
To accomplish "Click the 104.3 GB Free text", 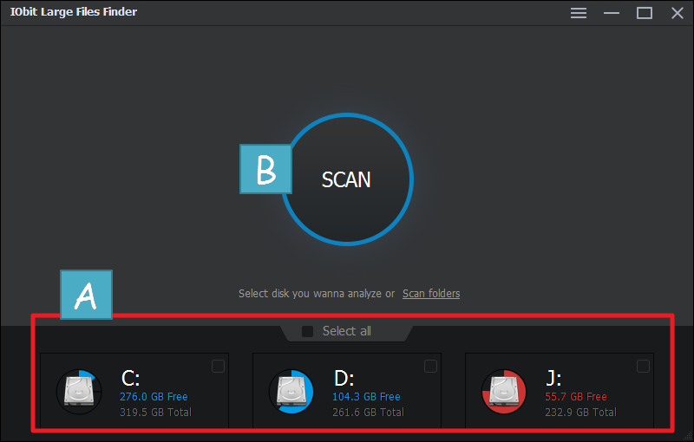I will [366, 397].
